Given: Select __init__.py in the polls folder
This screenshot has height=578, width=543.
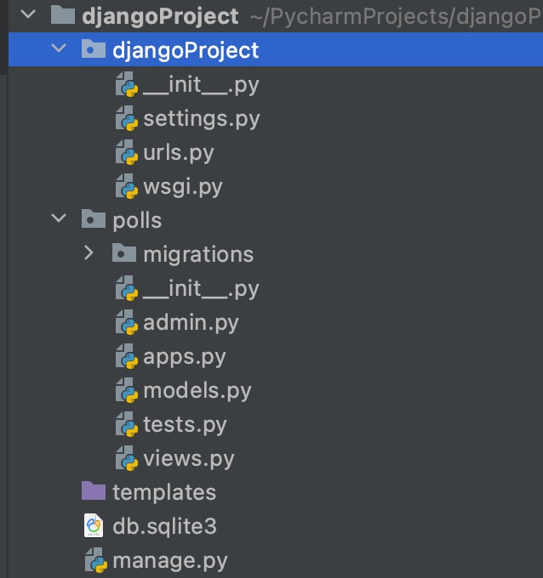Looking at the screenshot, I should 201,289.
